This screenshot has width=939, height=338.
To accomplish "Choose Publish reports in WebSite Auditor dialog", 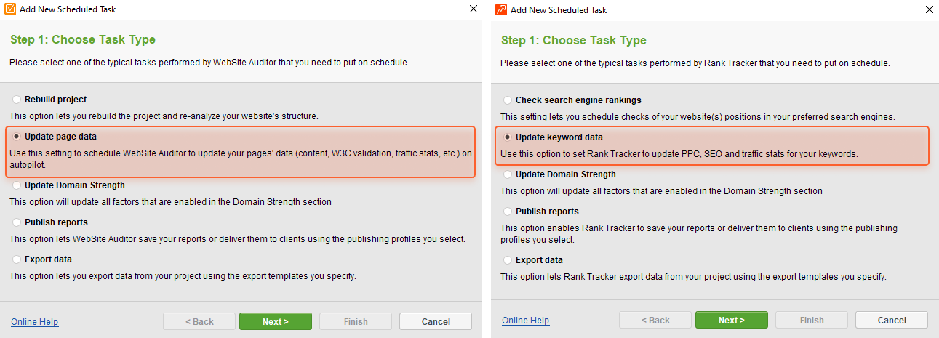I will point(17,222).
